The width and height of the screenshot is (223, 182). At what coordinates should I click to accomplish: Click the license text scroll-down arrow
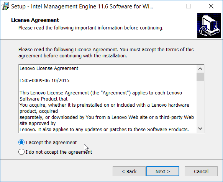200,129
